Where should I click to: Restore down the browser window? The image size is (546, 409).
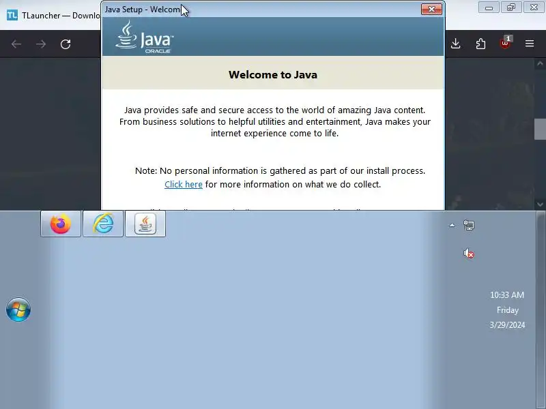[x=511, y=7]
